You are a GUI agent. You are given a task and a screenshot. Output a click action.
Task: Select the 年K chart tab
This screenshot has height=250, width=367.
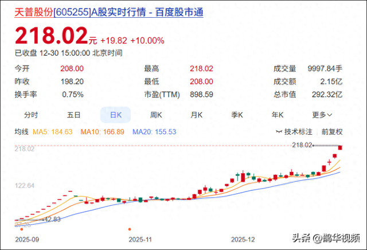278,115
